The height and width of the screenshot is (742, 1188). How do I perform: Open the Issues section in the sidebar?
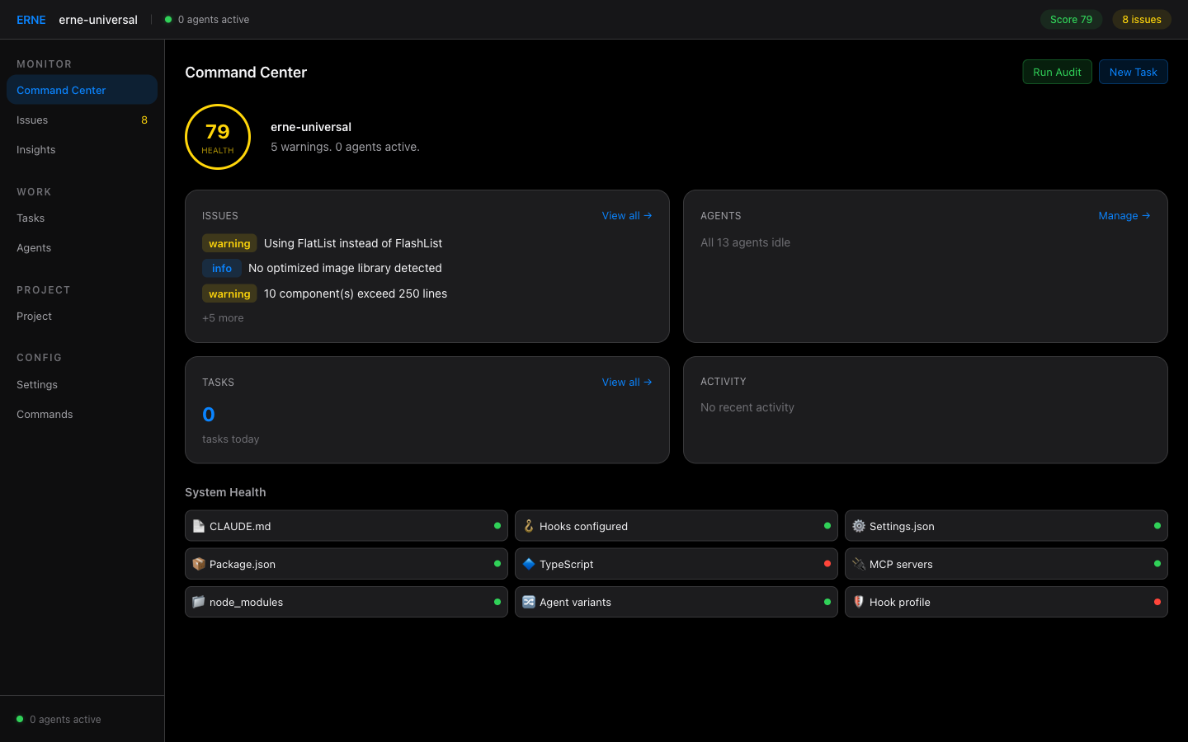(32, 120)
